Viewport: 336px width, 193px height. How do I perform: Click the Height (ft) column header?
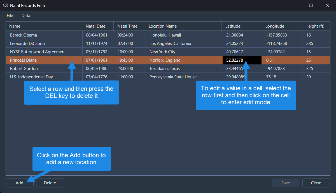315,26
